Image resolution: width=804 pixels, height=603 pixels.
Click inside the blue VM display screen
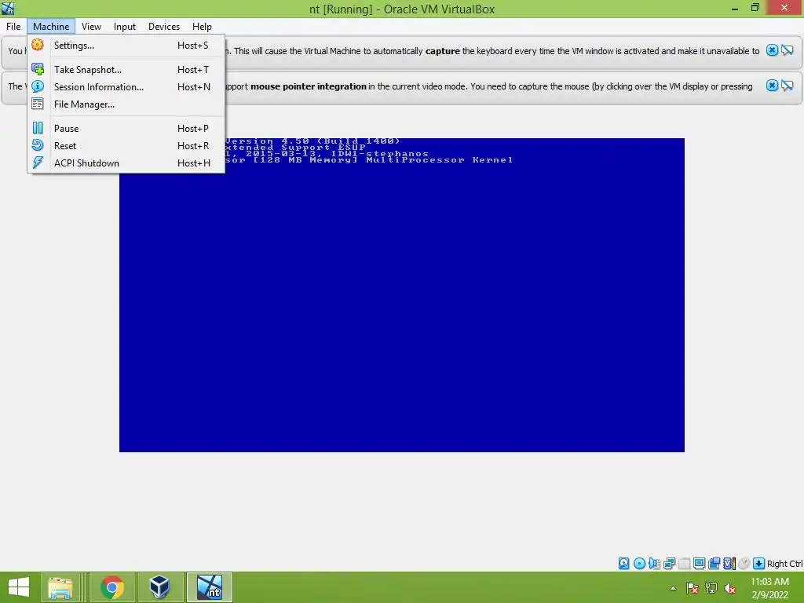click(x=402, y=295)
